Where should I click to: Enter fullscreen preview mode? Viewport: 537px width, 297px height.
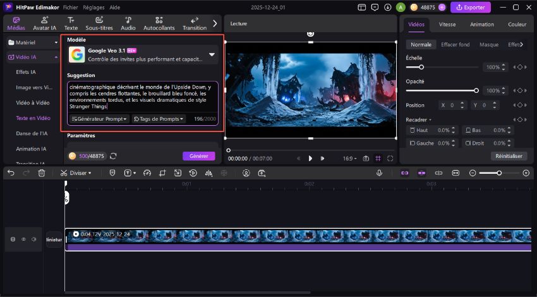(390, 158)
